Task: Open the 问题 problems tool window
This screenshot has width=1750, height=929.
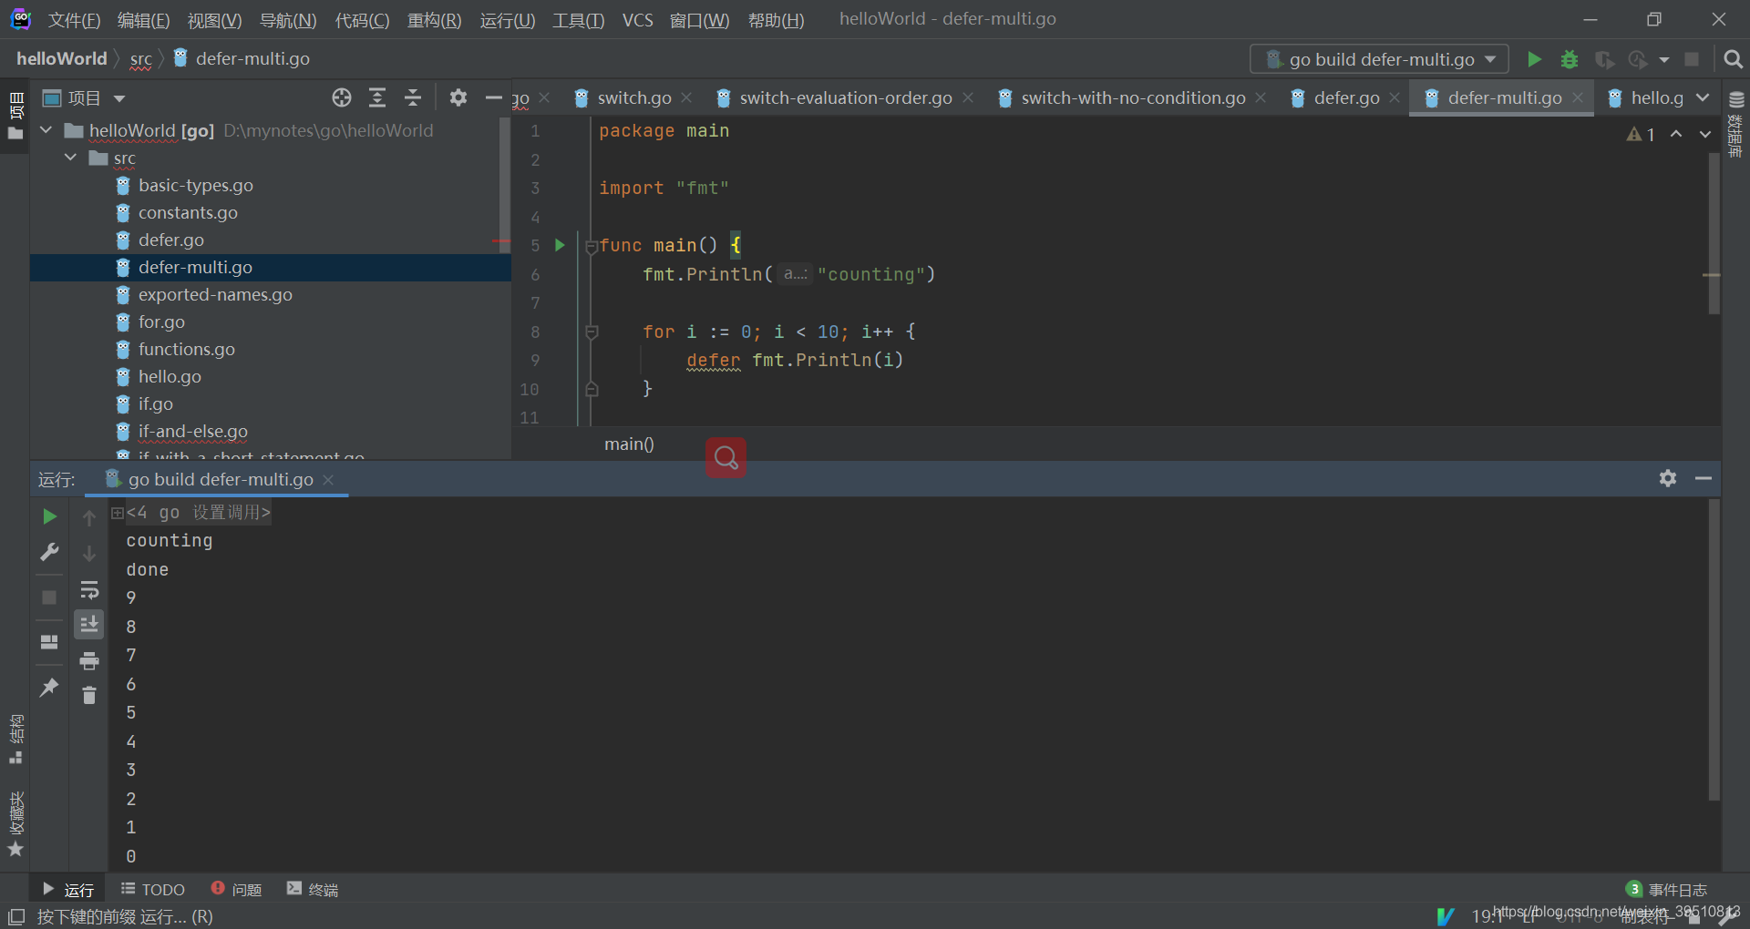Action: (x=237, y=889)
